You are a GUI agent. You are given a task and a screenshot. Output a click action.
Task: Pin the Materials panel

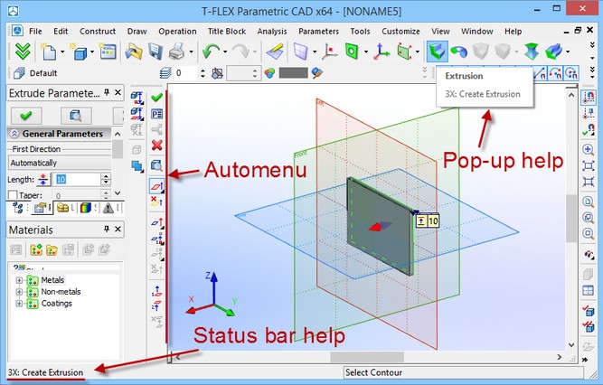point(107,230)
